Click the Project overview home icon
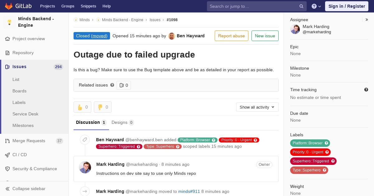Image resolution: width=374 pixels, height=196 pixels. coord(7,39)
